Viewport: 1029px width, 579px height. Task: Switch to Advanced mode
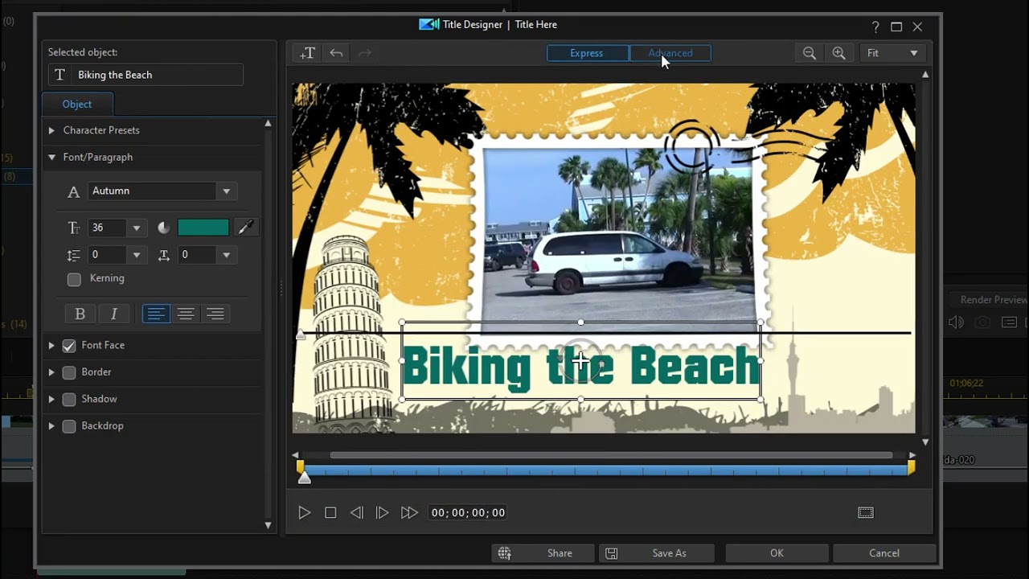click(x=670, y=54)
